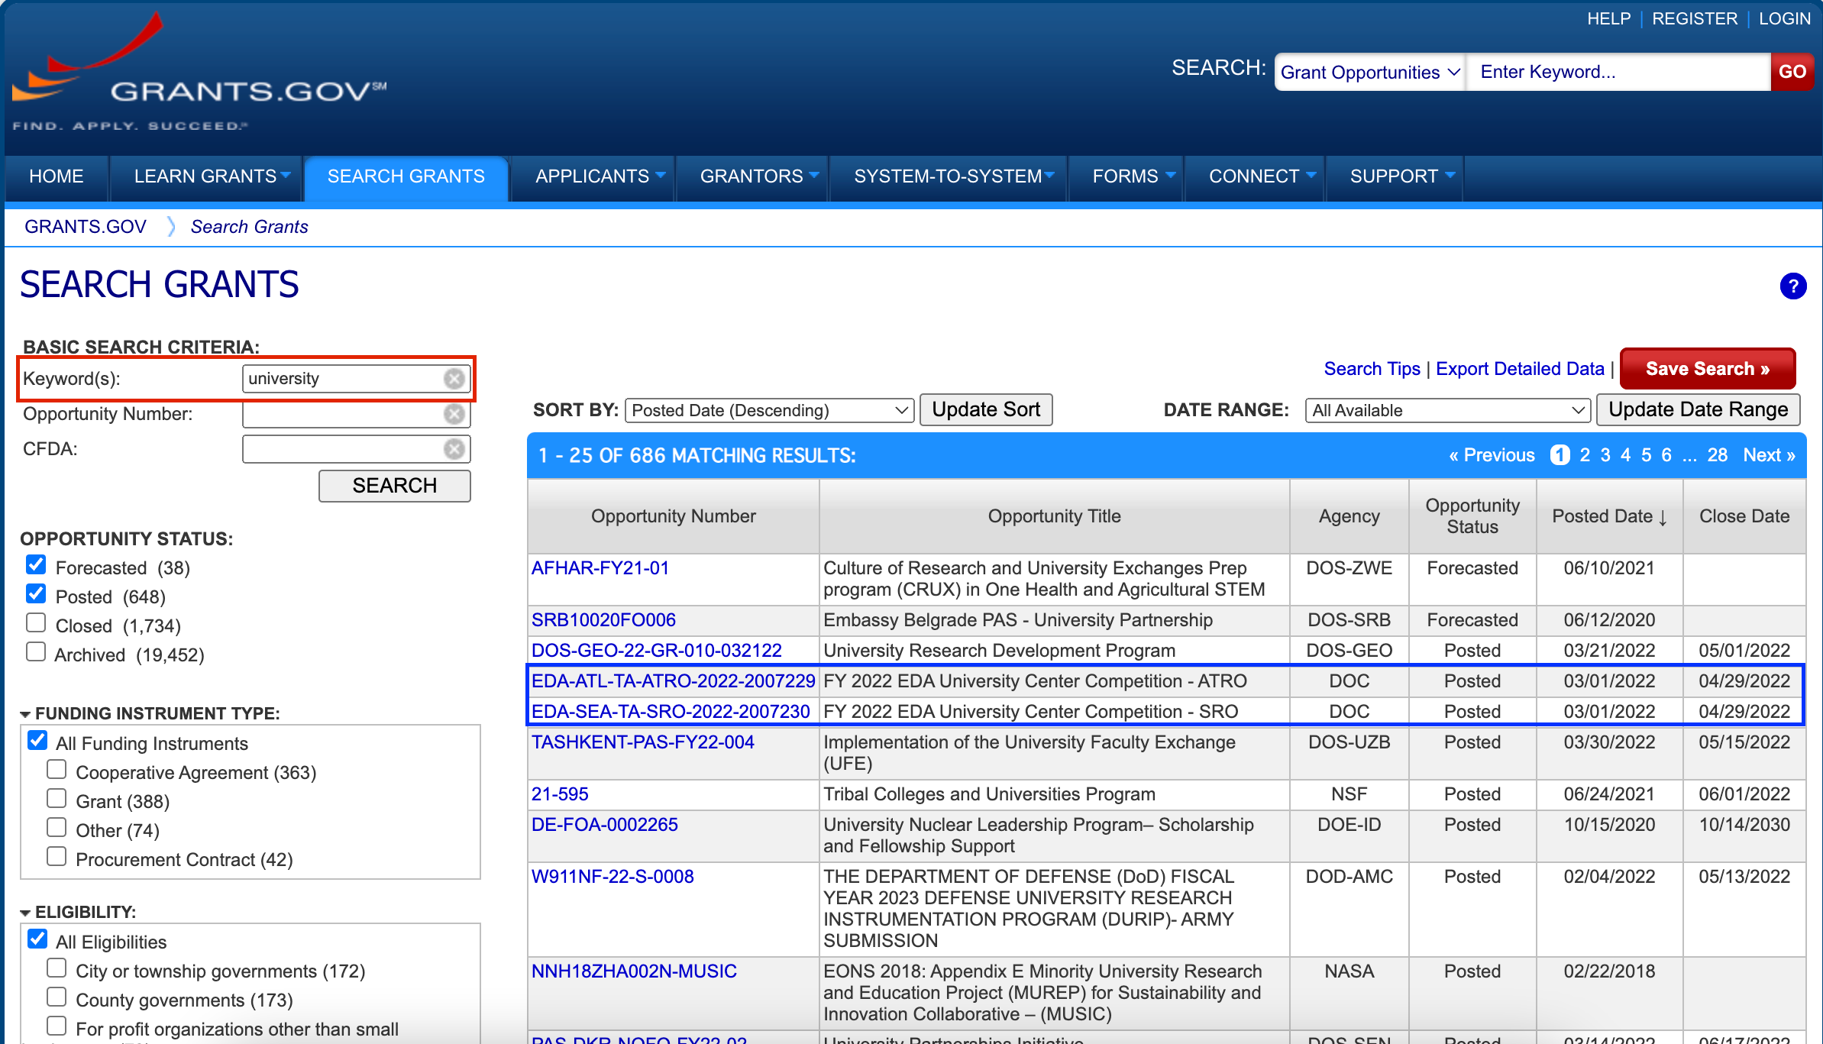Viewport: 1823px width, 1044px height.
Task: Open opportunity NNH18ZHA002N-MUSIC
Action: click(x=634, y=971)
